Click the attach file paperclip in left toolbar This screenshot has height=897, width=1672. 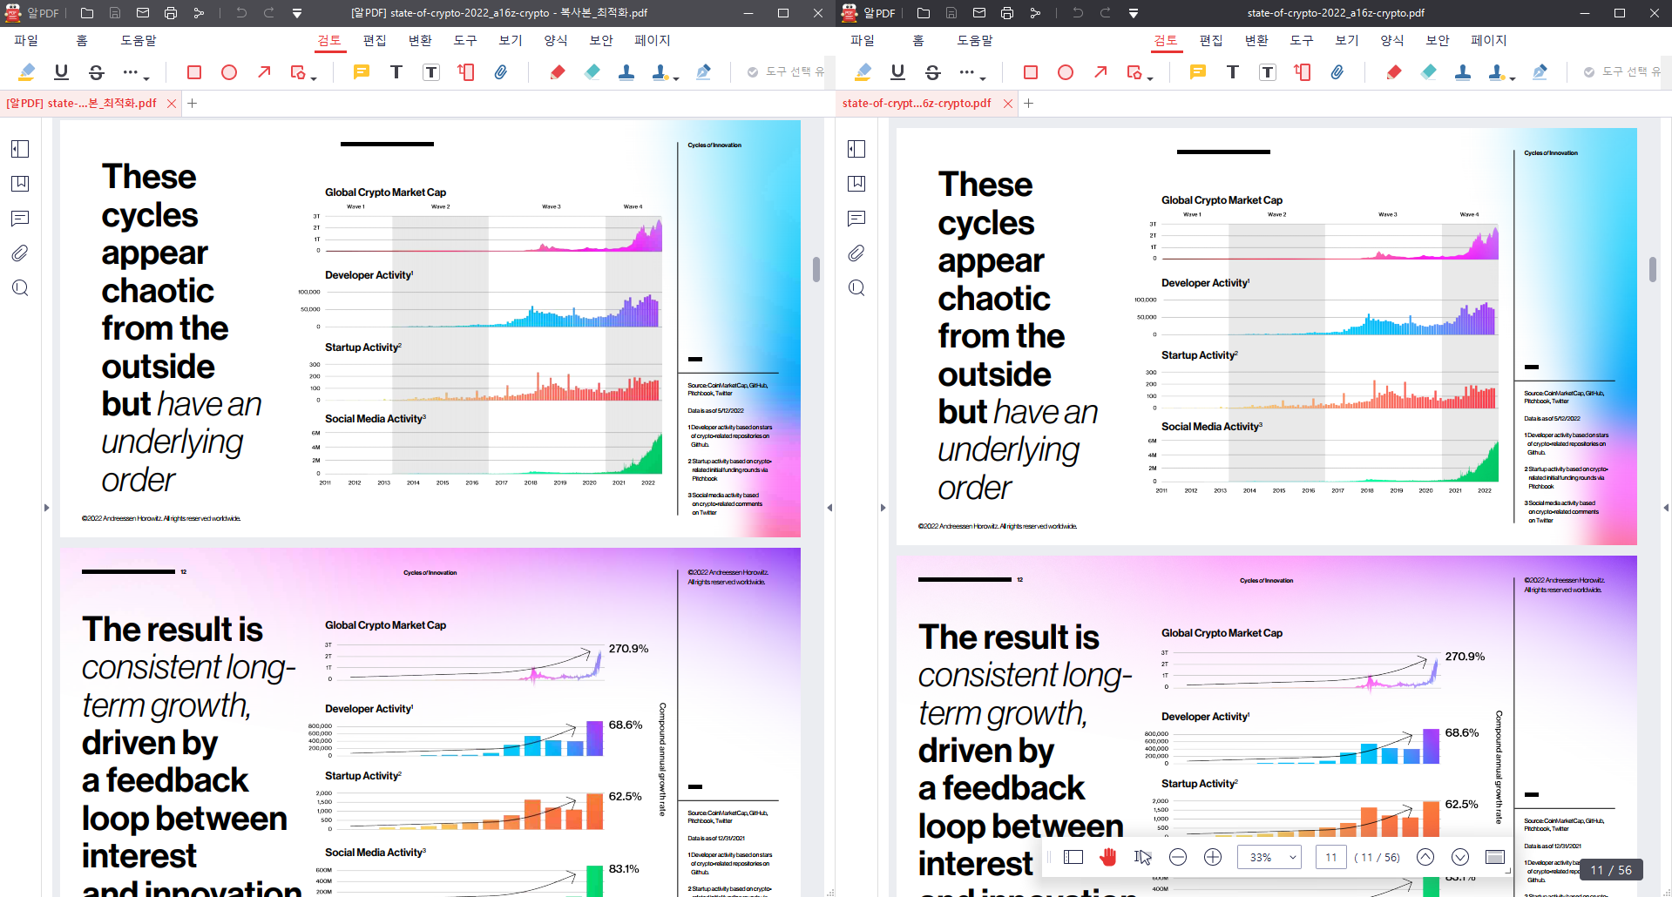tap(501, 72)
